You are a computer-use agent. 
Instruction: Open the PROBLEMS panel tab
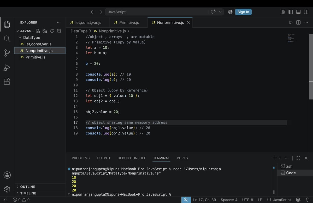coord(81,158)
